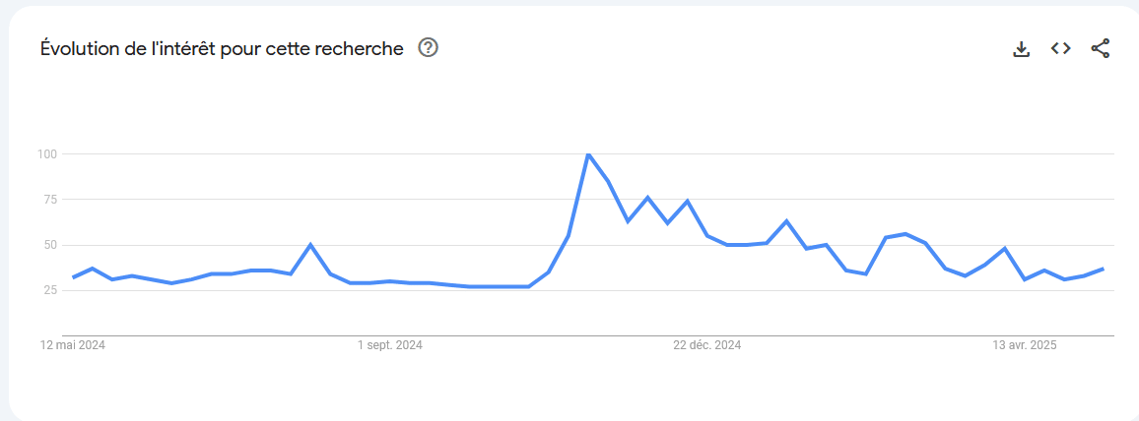Download the interest data as CSV
The height and width of the screenshot is (421, 1139).
(x=1022, y=49)
